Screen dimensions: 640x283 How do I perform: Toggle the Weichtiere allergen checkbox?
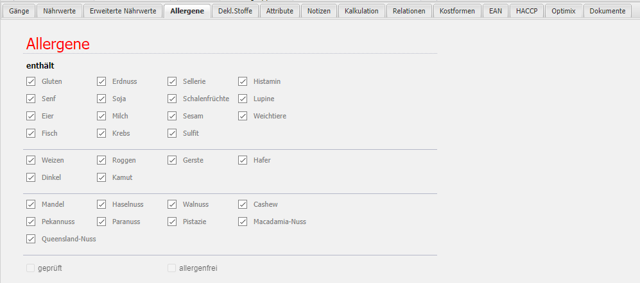(x=243, y=116)
